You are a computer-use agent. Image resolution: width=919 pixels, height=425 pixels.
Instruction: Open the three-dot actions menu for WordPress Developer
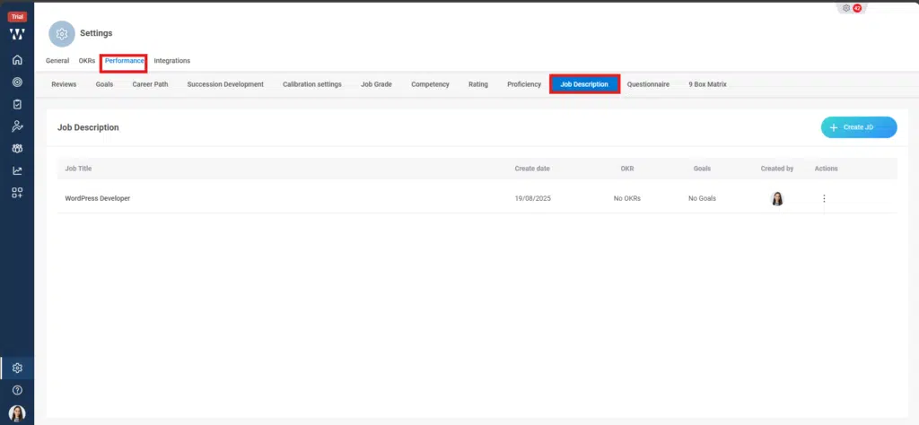pos(824,199)
